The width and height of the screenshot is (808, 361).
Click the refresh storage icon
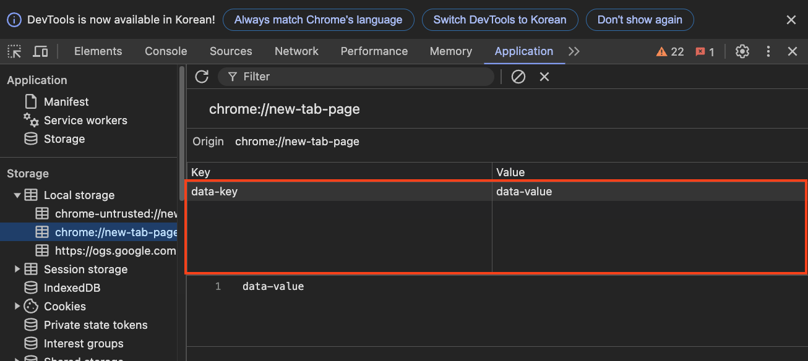click(x=202, y=77)
